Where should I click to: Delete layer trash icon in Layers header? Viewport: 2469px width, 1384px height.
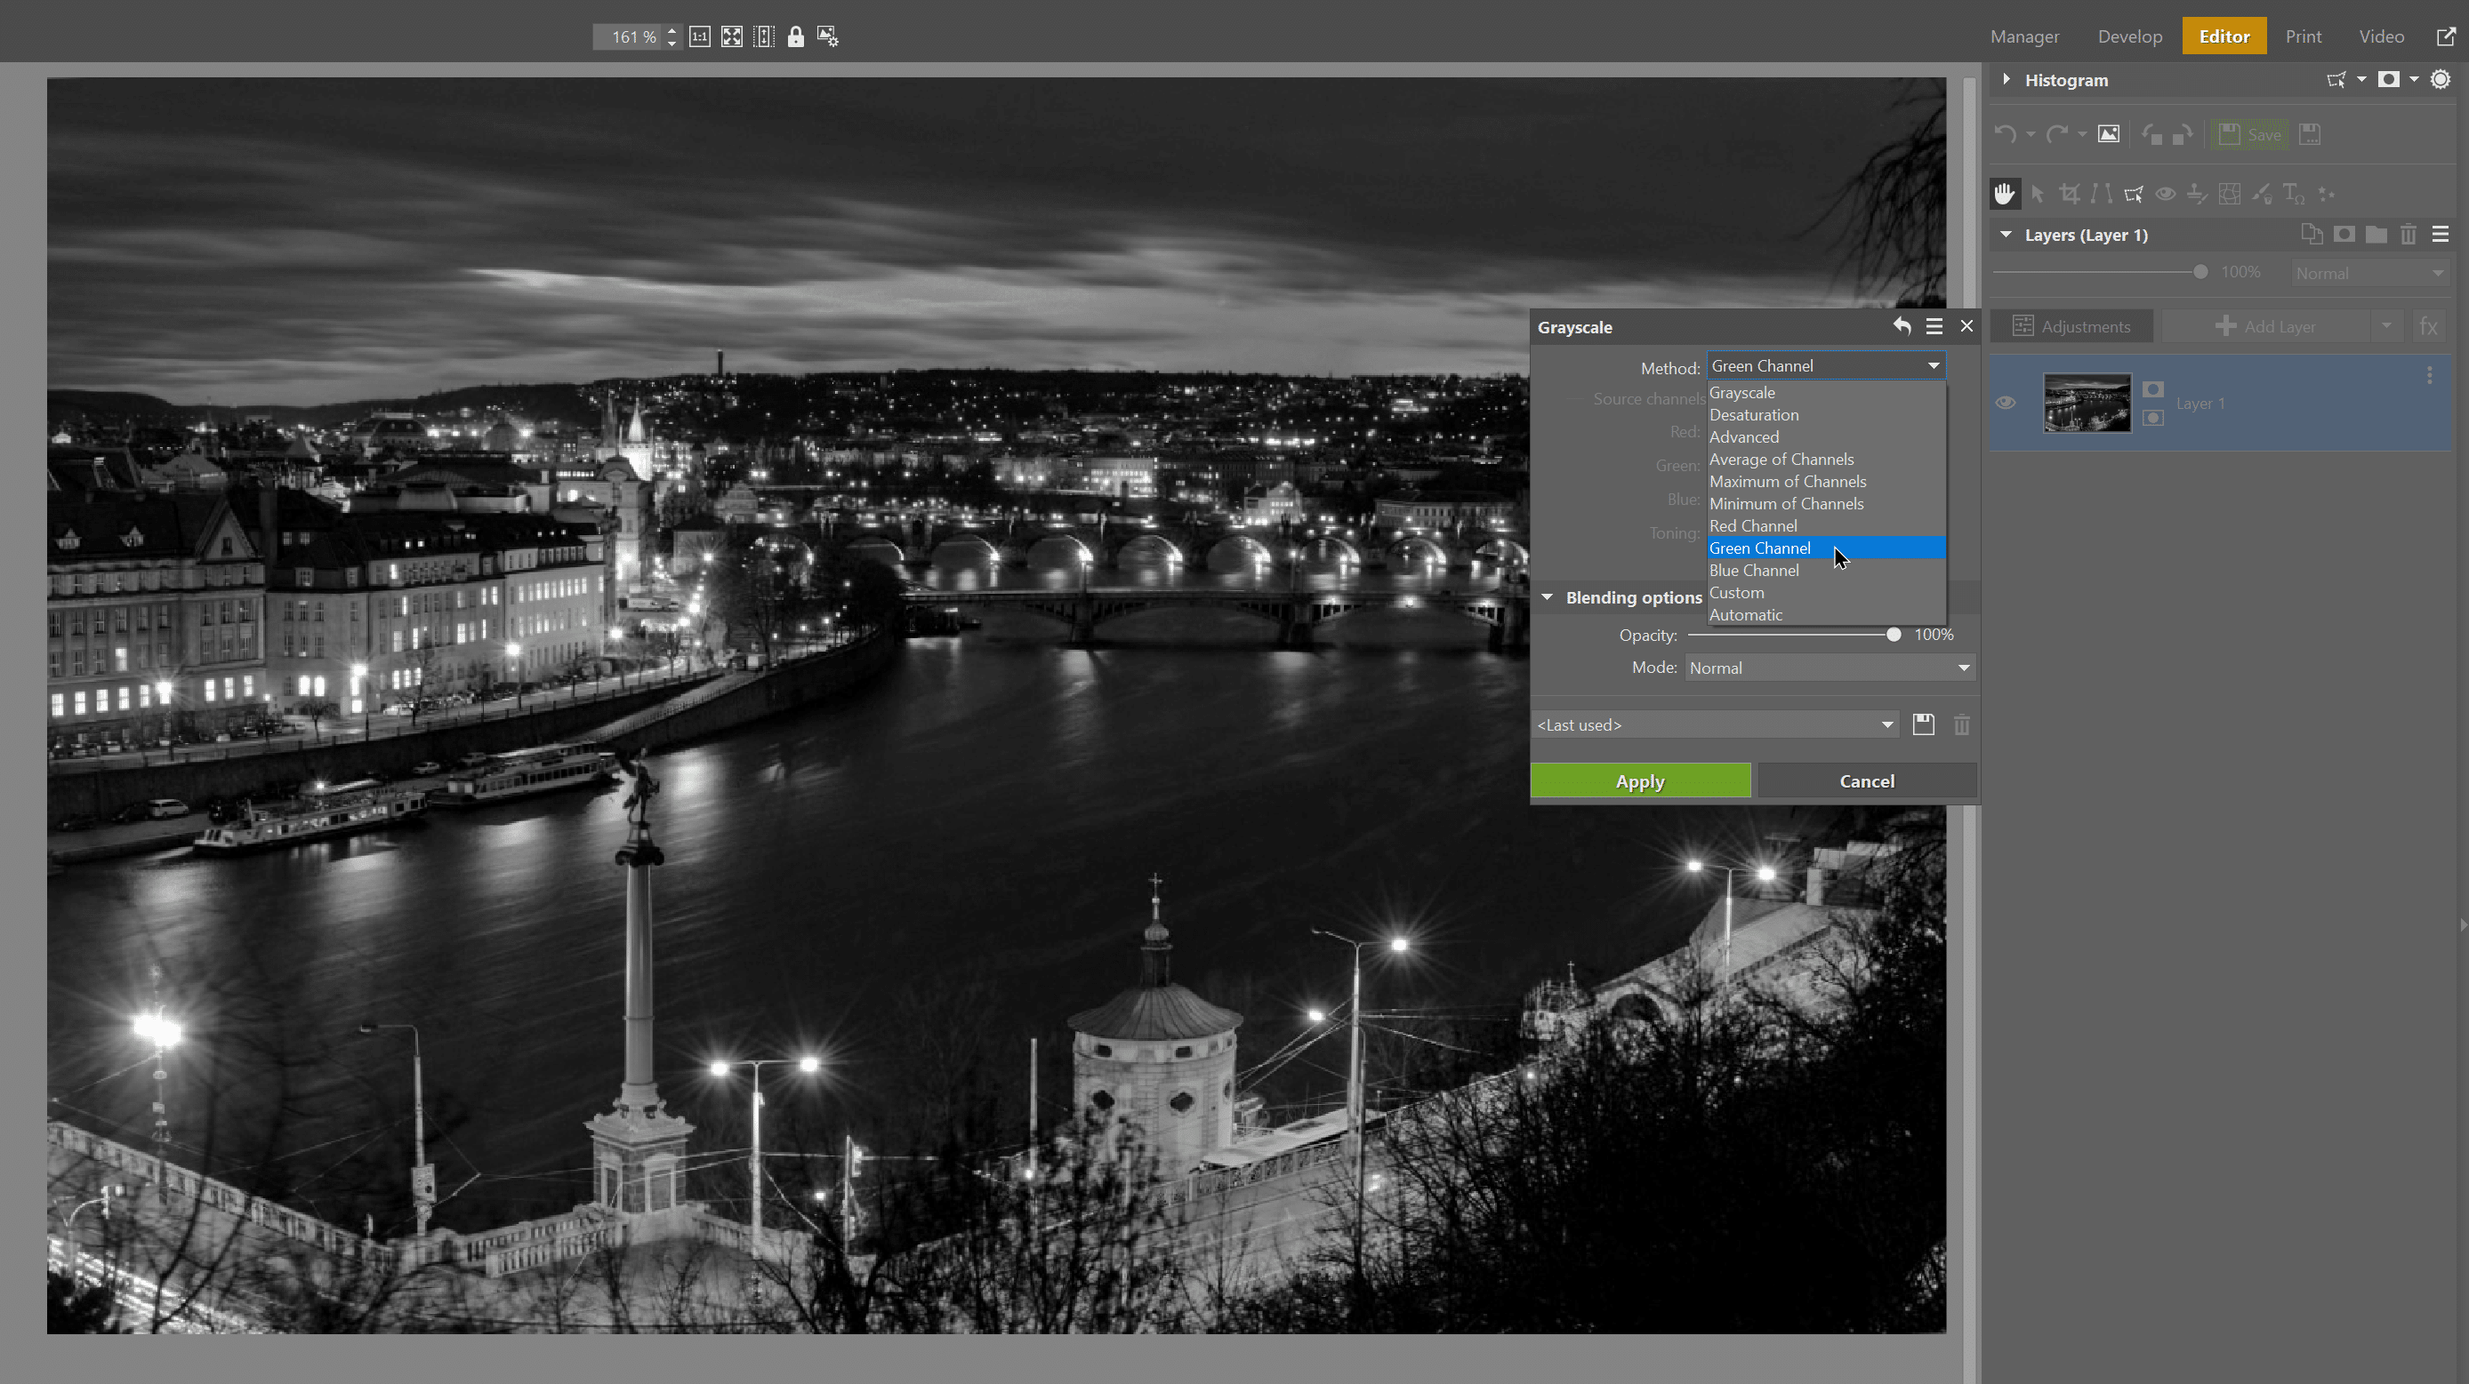[2409, 234]
